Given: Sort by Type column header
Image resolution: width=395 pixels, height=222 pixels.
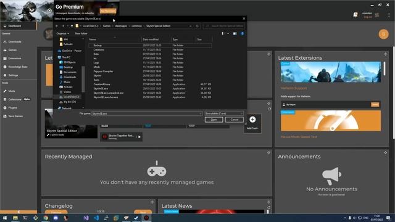Looking at the screenshot, I should point(183,39).
